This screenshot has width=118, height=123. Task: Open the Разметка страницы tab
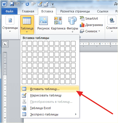(75, 11)
